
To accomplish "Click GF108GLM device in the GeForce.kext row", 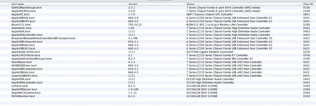I will pos(202,86).
